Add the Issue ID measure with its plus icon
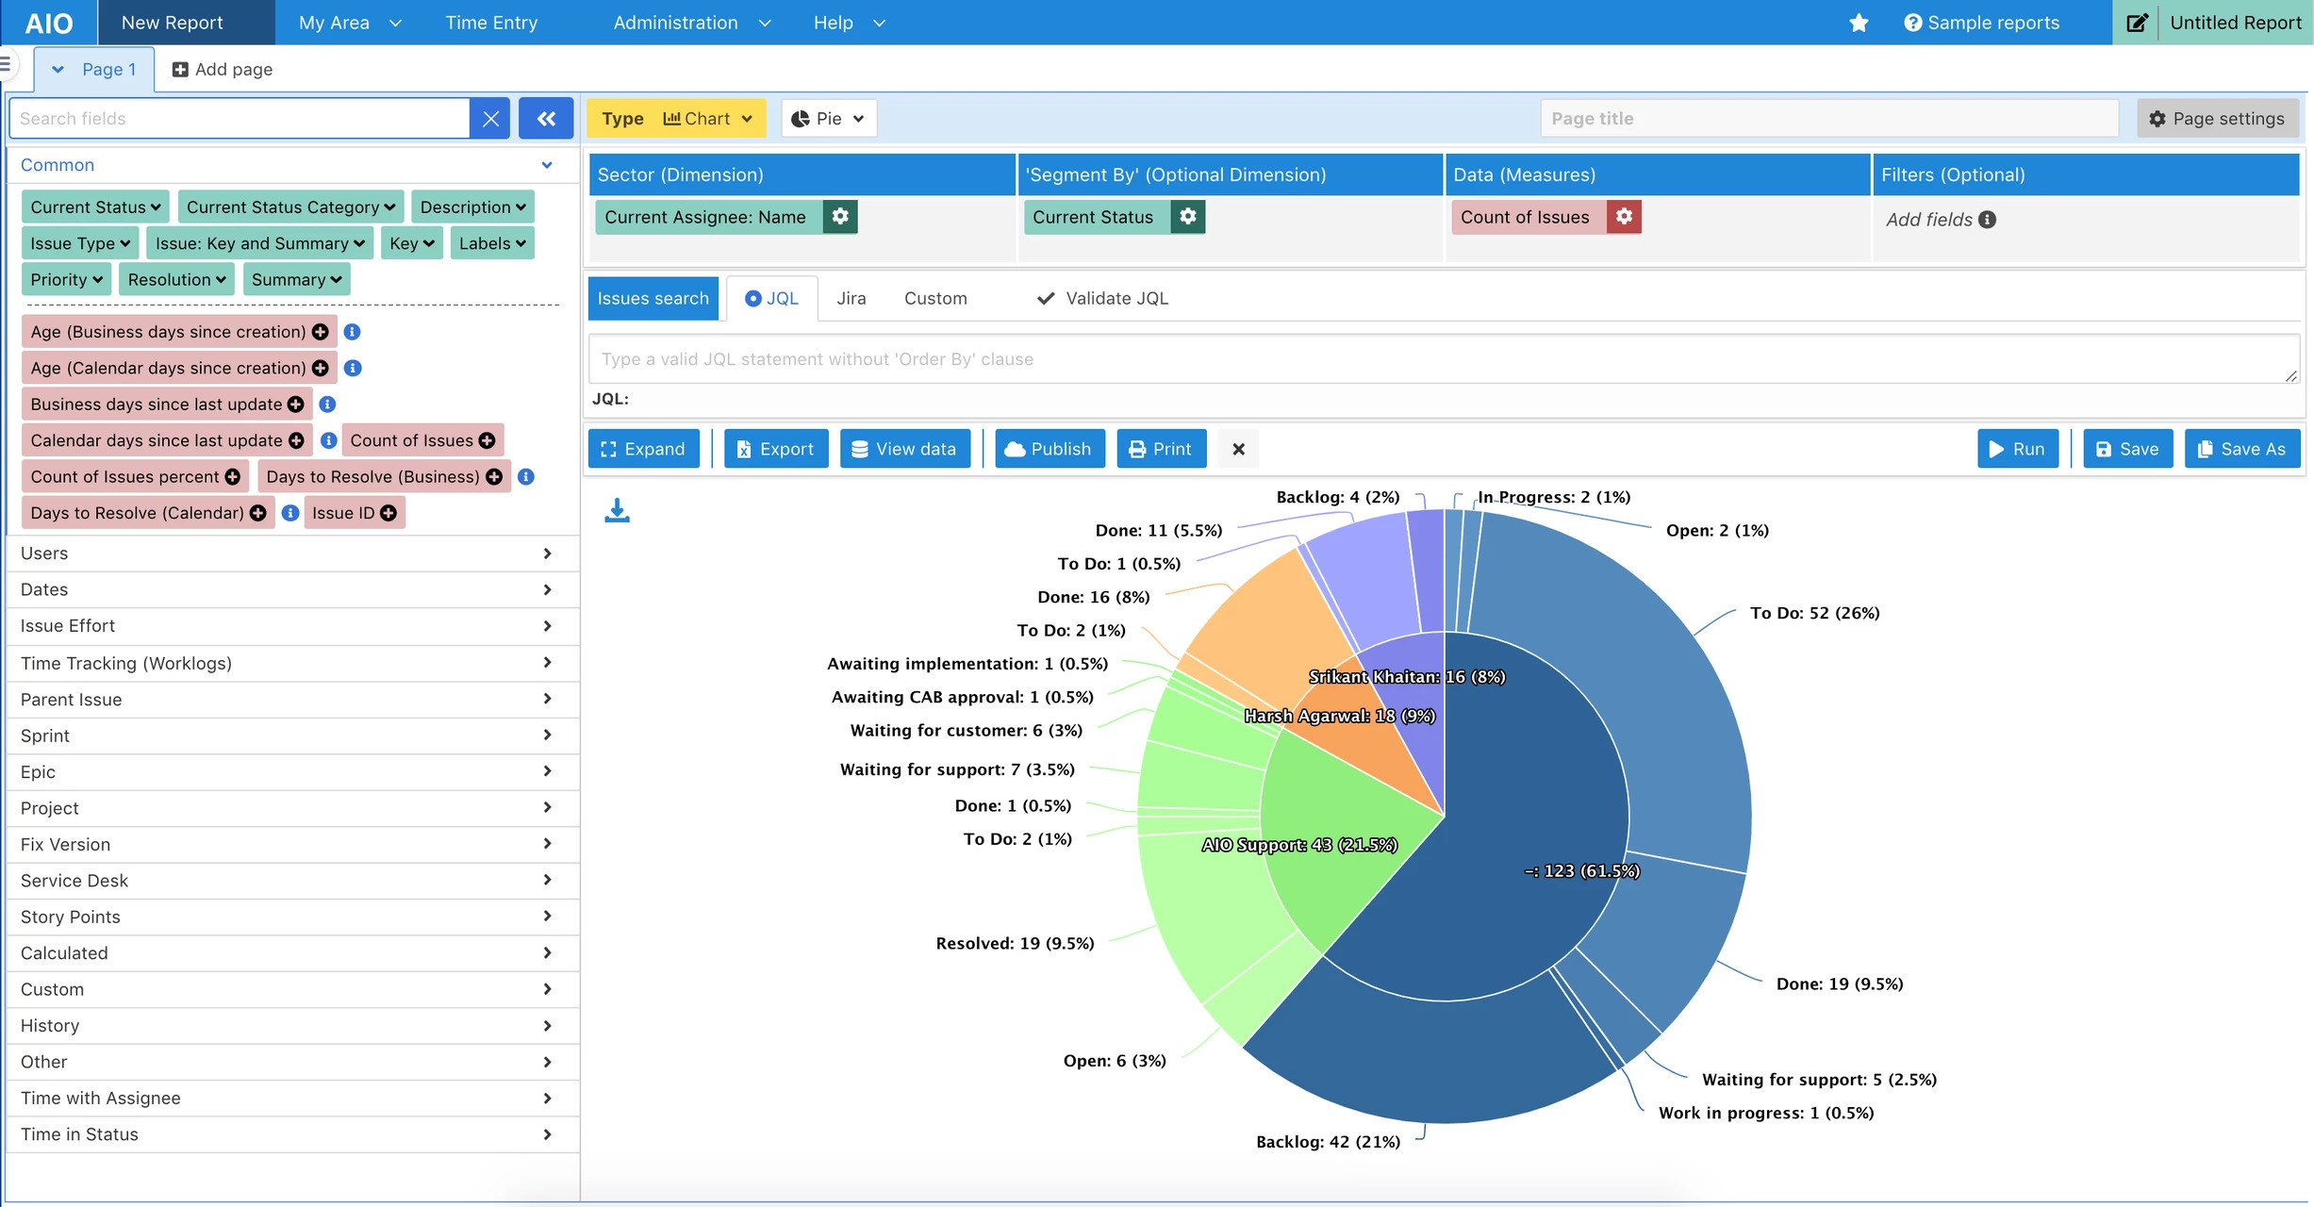This screenshot has height=1207, width=2314. point(388,513)
